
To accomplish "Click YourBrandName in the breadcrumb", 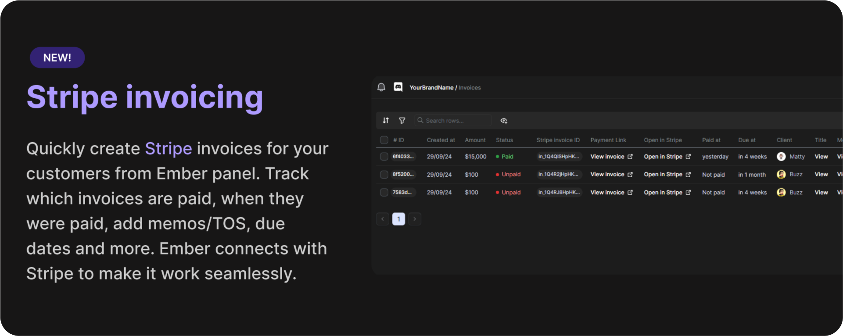I will point(431,88).
